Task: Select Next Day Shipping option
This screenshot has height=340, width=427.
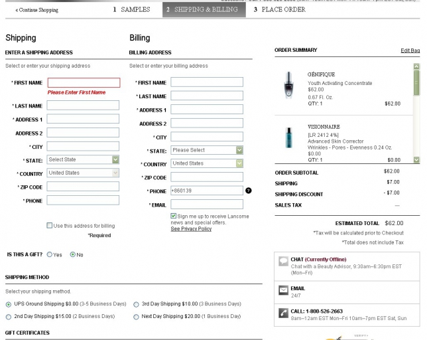Action: (x=136, y=317)
